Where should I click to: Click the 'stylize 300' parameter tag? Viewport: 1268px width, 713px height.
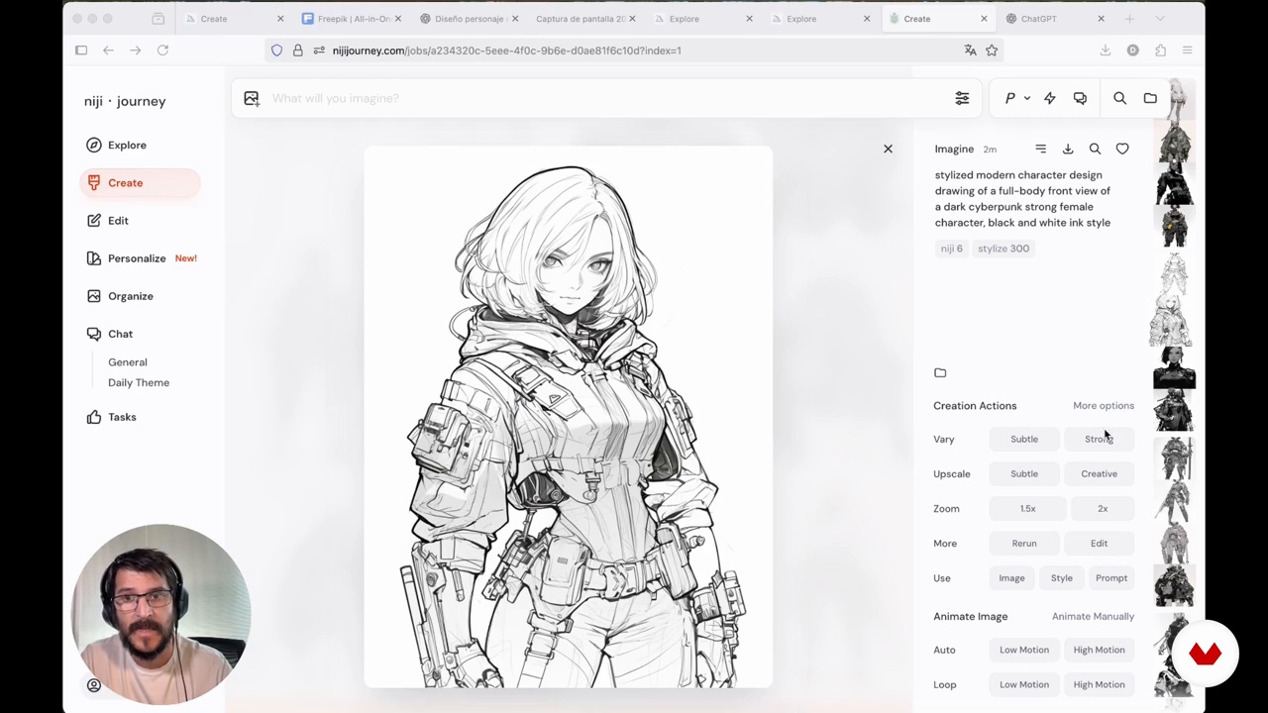[1004, 249]
